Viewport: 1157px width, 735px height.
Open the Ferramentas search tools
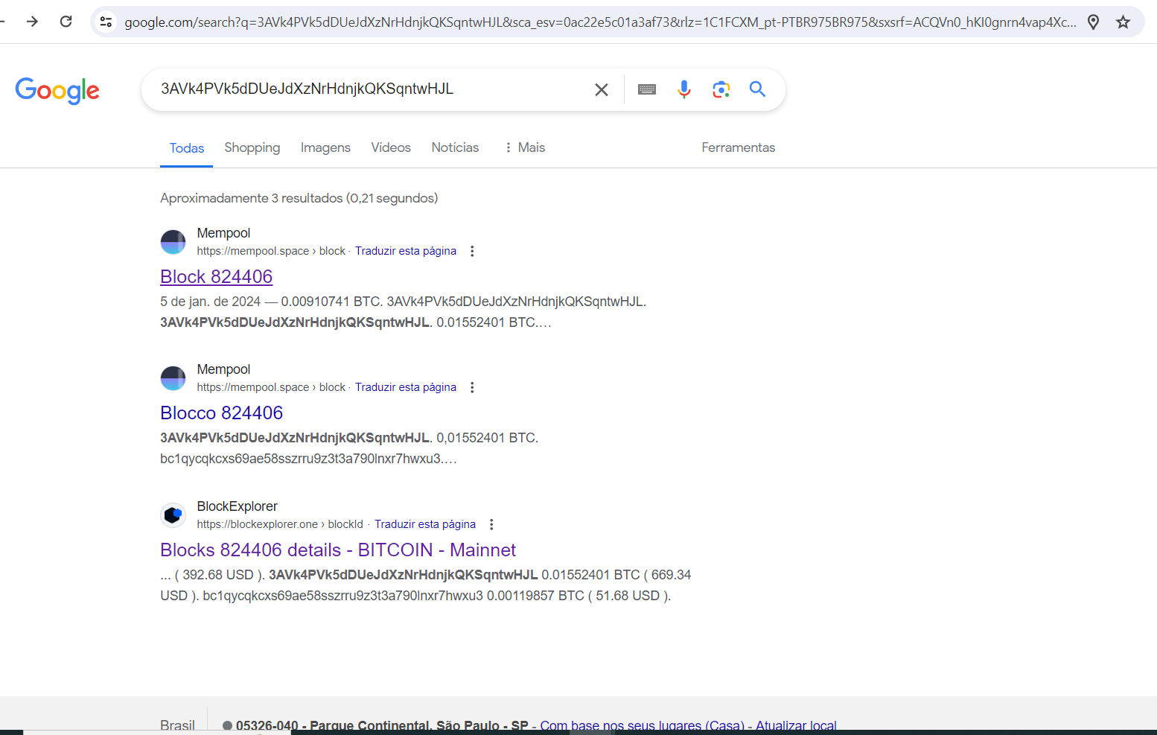(x=739, y=147)
